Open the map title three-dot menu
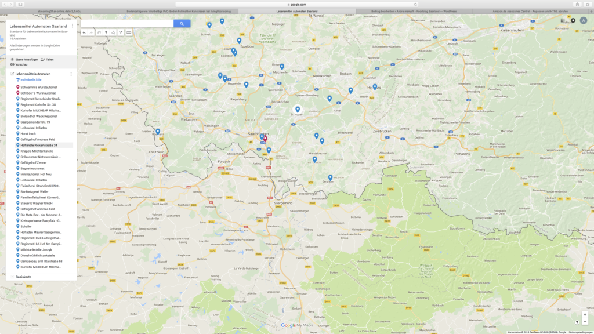This screenshot has width=594, height=334. pyautogui.click(x=73, y=26)
